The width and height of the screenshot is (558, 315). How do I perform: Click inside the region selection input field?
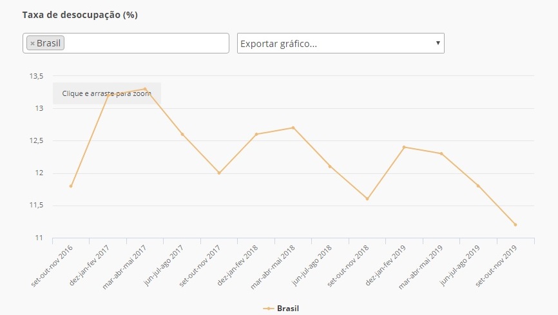(147, 43)
